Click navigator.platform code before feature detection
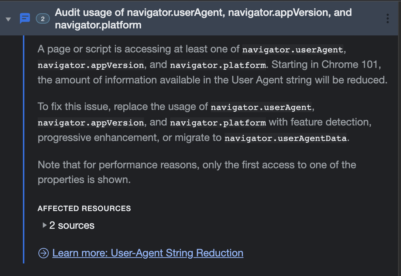The height and width of the screenshot is (276, 401). pos(218,123)
